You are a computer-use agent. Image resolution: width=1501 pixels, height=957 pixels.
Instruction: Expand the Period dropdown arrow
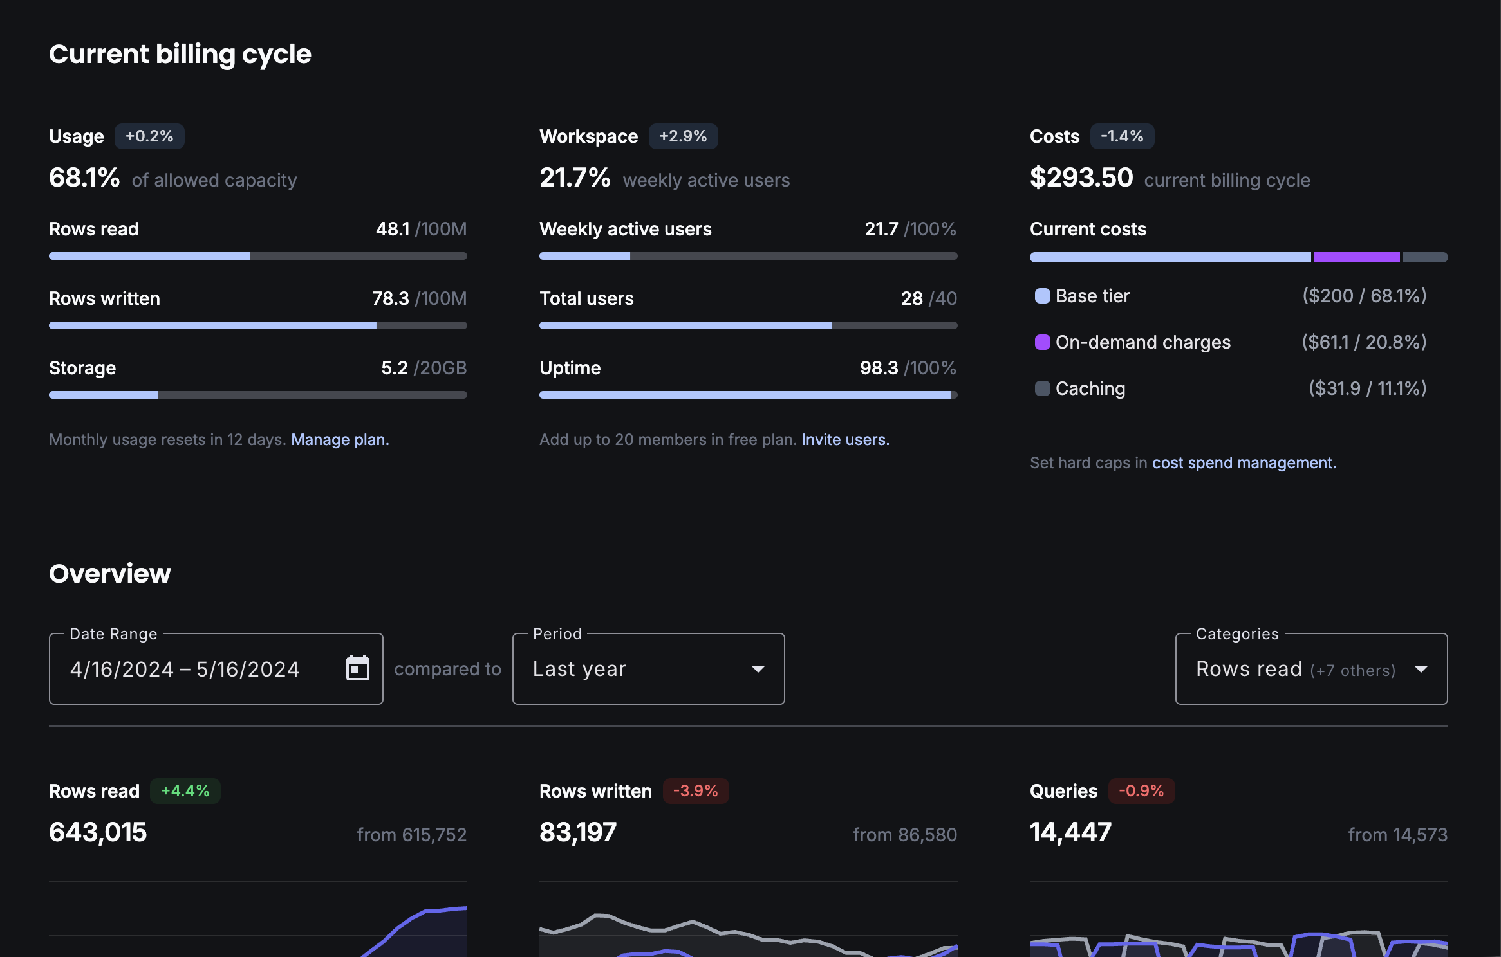point(758,670)
